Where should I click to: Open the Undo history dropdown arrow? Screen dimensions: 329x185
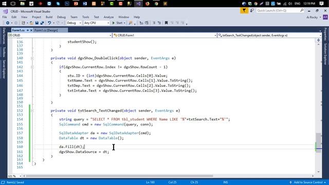pyautogui.click(x=53, y=23)
